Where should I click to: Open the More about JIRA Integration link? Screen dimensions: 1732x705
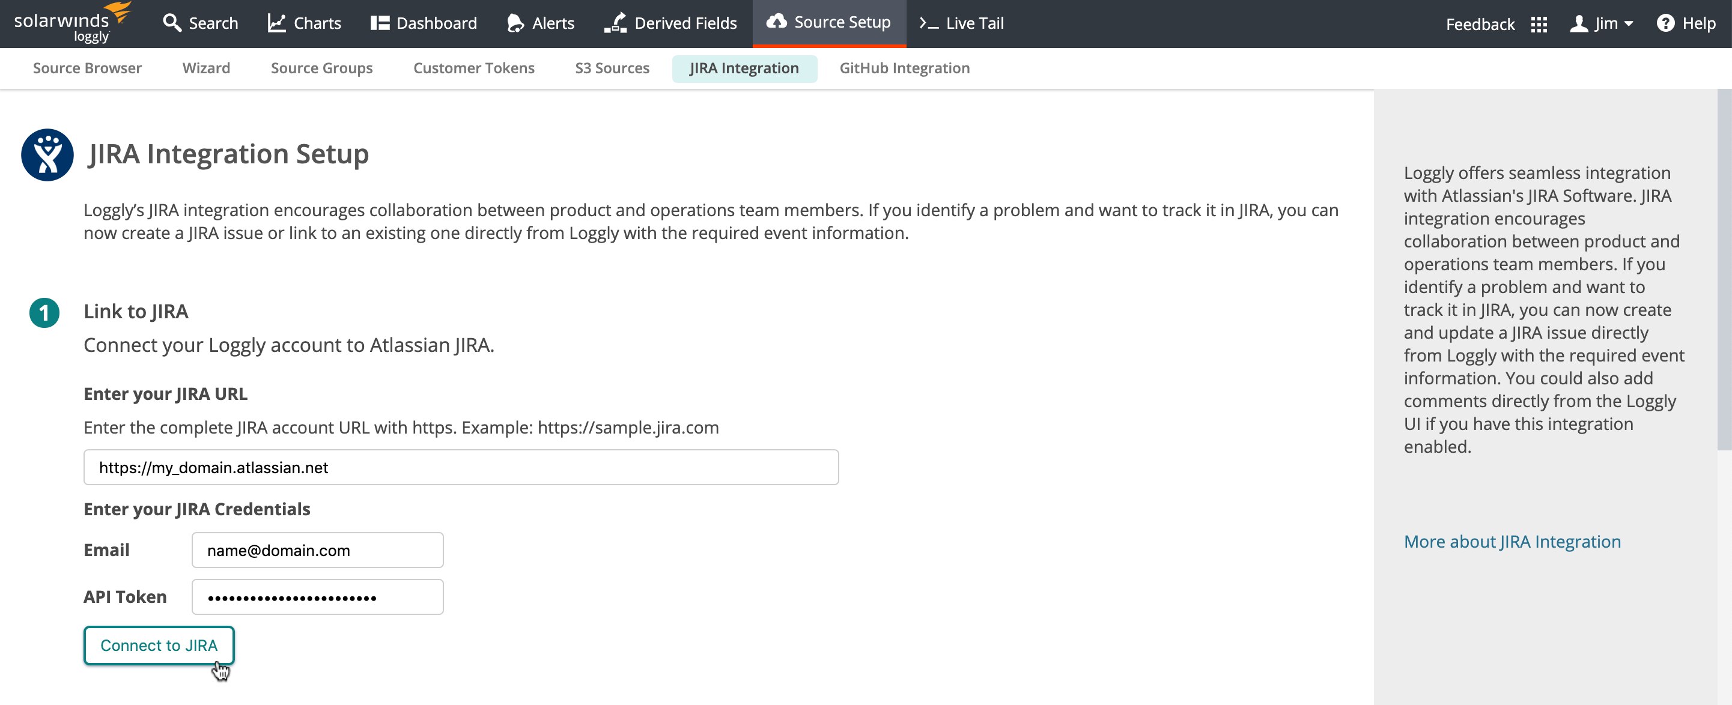(x=1512, y=541)
